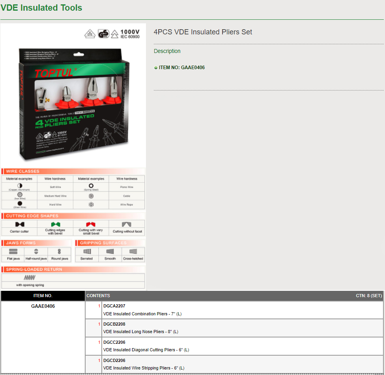Click the solid black hard wire icon
Screen dimensions: 385x375
coord(20,203)
